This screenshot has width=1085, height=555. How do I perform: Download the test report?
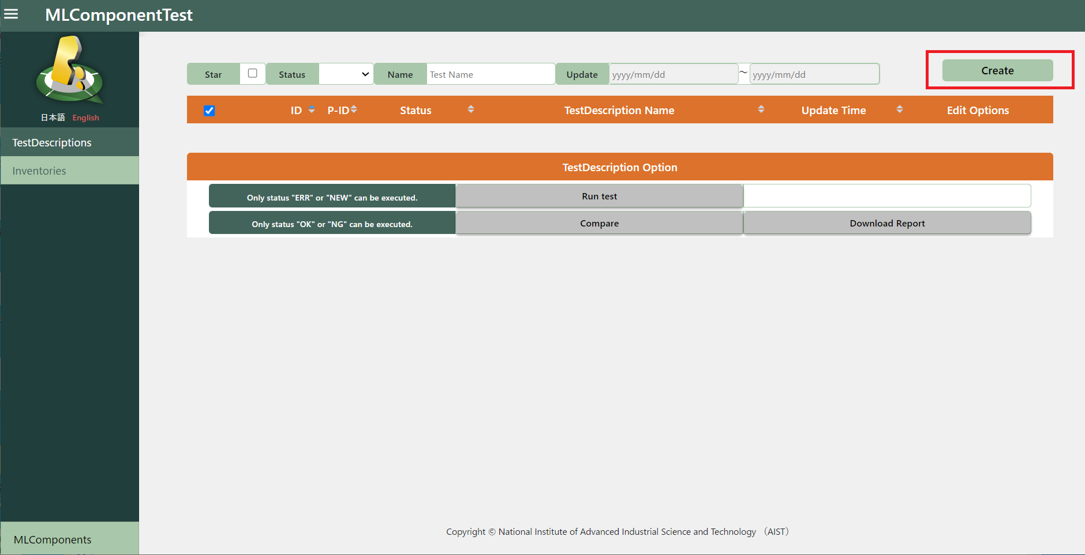point(887,224)
